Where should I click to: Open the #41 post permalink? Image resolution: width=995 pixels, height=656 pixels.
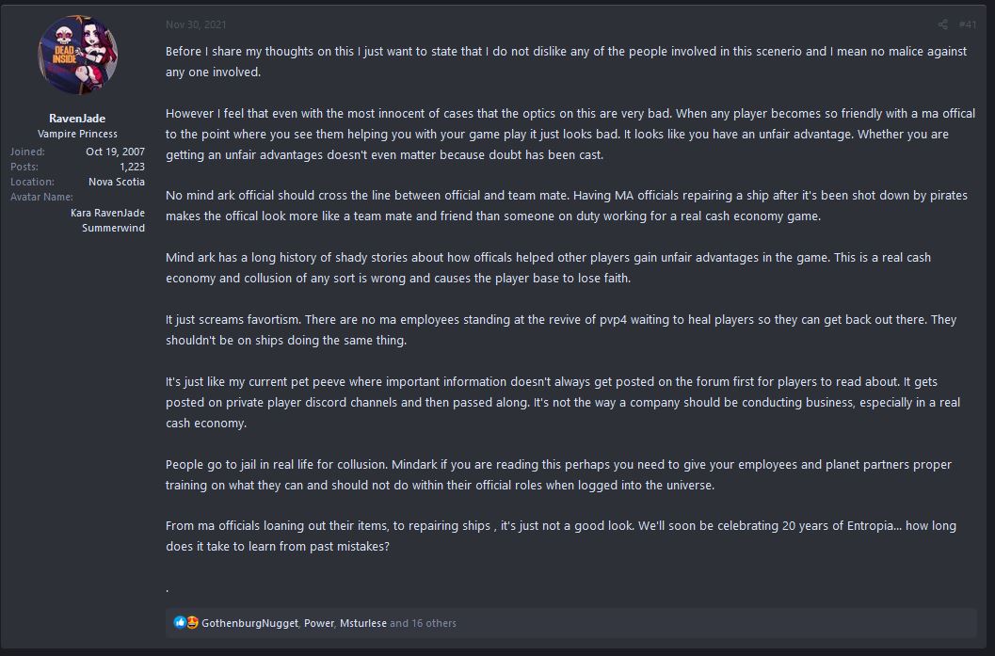coord(968,24)
